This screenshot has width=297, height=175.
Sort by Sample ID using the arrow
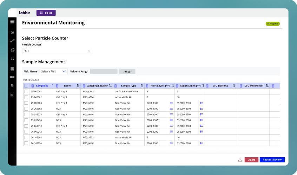tap(52, 86)
